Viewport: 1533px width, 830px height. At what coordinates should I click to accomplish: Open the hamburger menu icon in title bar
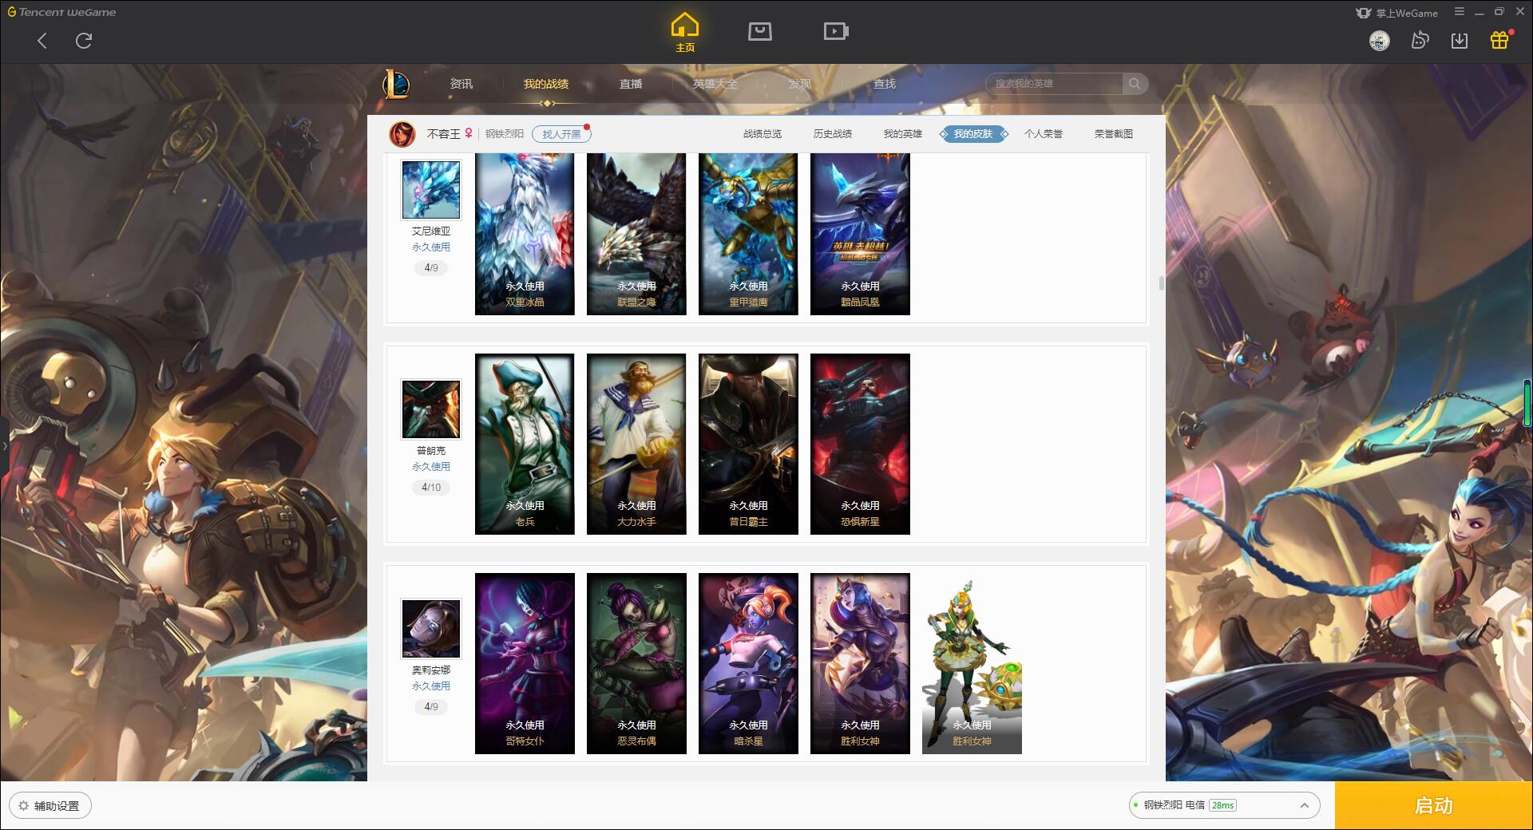click(x=1460, y=12)
